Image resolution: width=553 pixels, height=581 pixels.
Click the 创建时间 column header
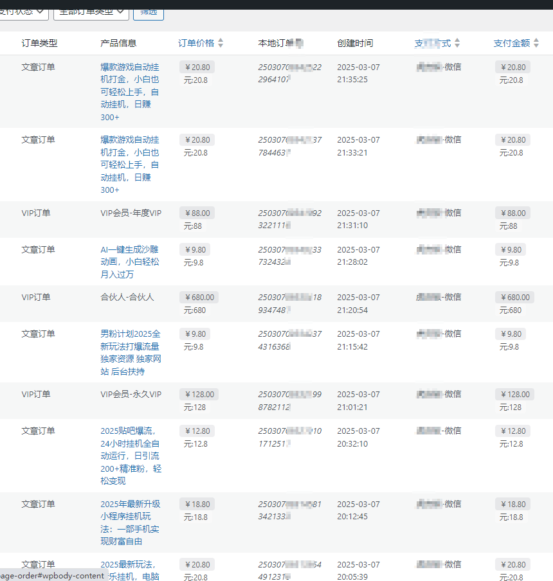(x=355, y=43)
